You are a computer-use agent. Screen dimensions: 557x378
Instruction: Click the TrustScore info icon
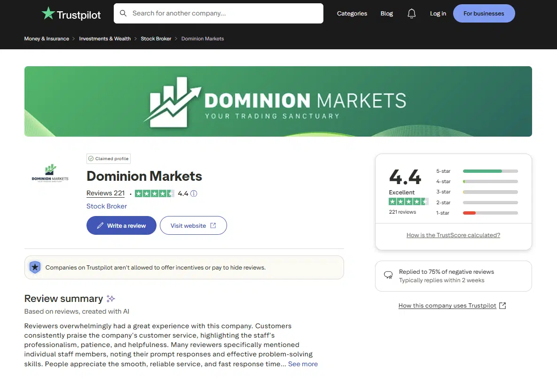tap(194, 193)
